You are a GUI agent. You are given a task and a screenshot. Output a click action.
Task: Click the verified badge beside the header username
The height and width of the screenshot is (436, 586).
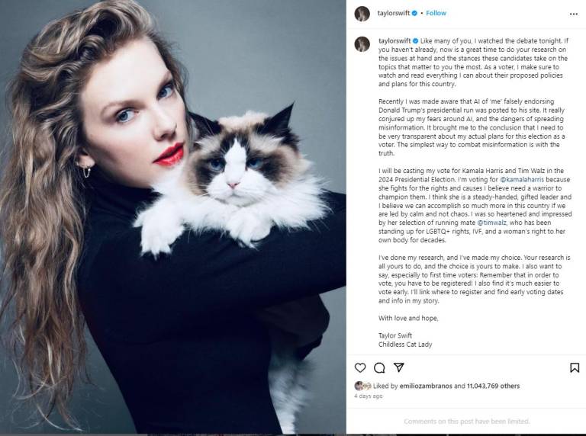(414, 13)
